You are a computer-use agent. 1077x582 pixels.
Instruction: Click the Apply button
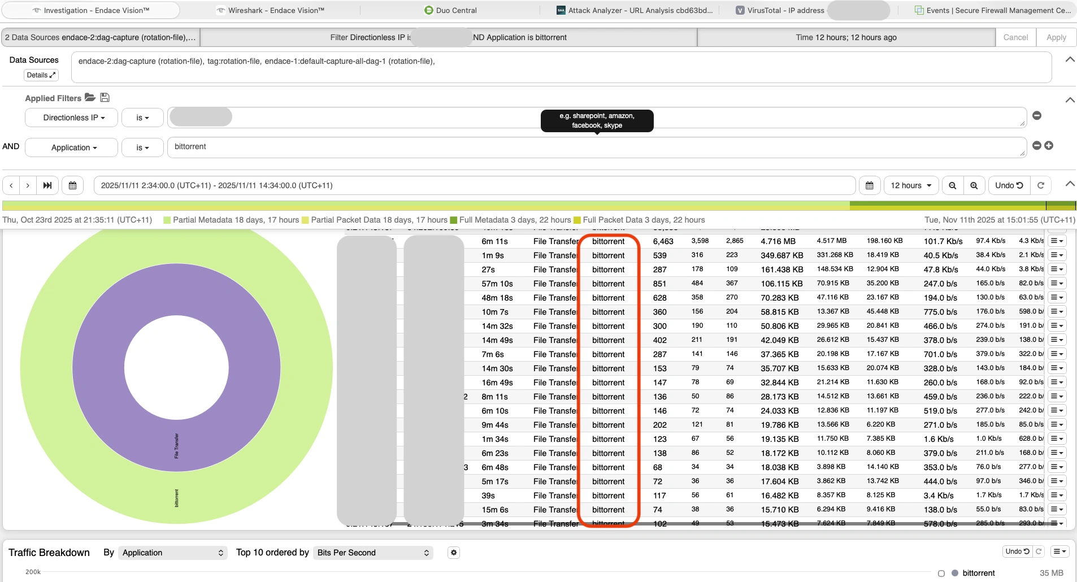point(1056,37)
